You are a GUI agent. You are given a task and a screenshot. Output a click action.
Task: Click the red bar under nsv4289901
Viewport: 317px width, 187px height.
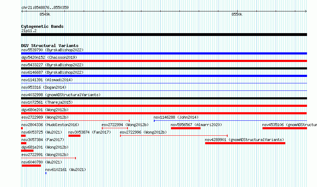245,143
